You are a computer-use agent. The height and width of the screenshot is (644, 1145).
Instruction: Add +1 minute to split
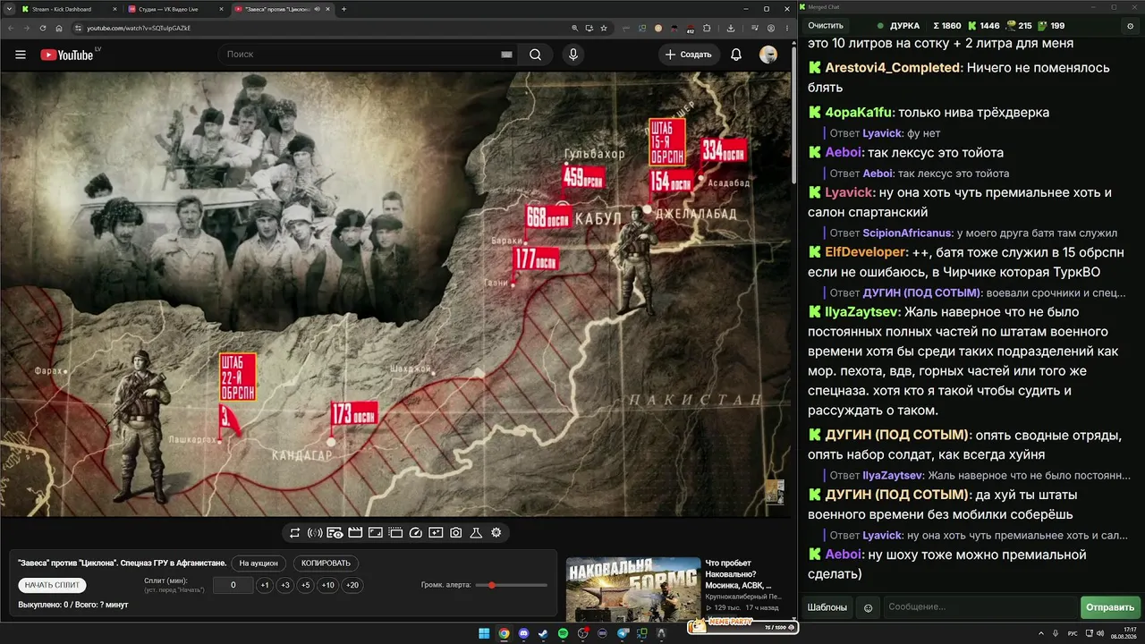(x=265, y=585)
